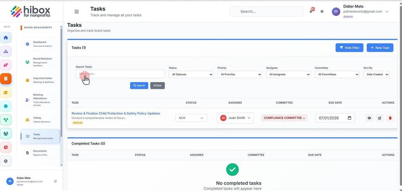The height and width of the screenshot is (191, 402).
Task: Open the organization chart sidebar icon
Action: tap(5, 51)
